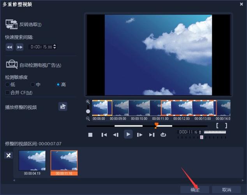Click Auto Detect TV Ads (自动检测电视广告) icon
The image size is (247, 195).
point(12,64)
